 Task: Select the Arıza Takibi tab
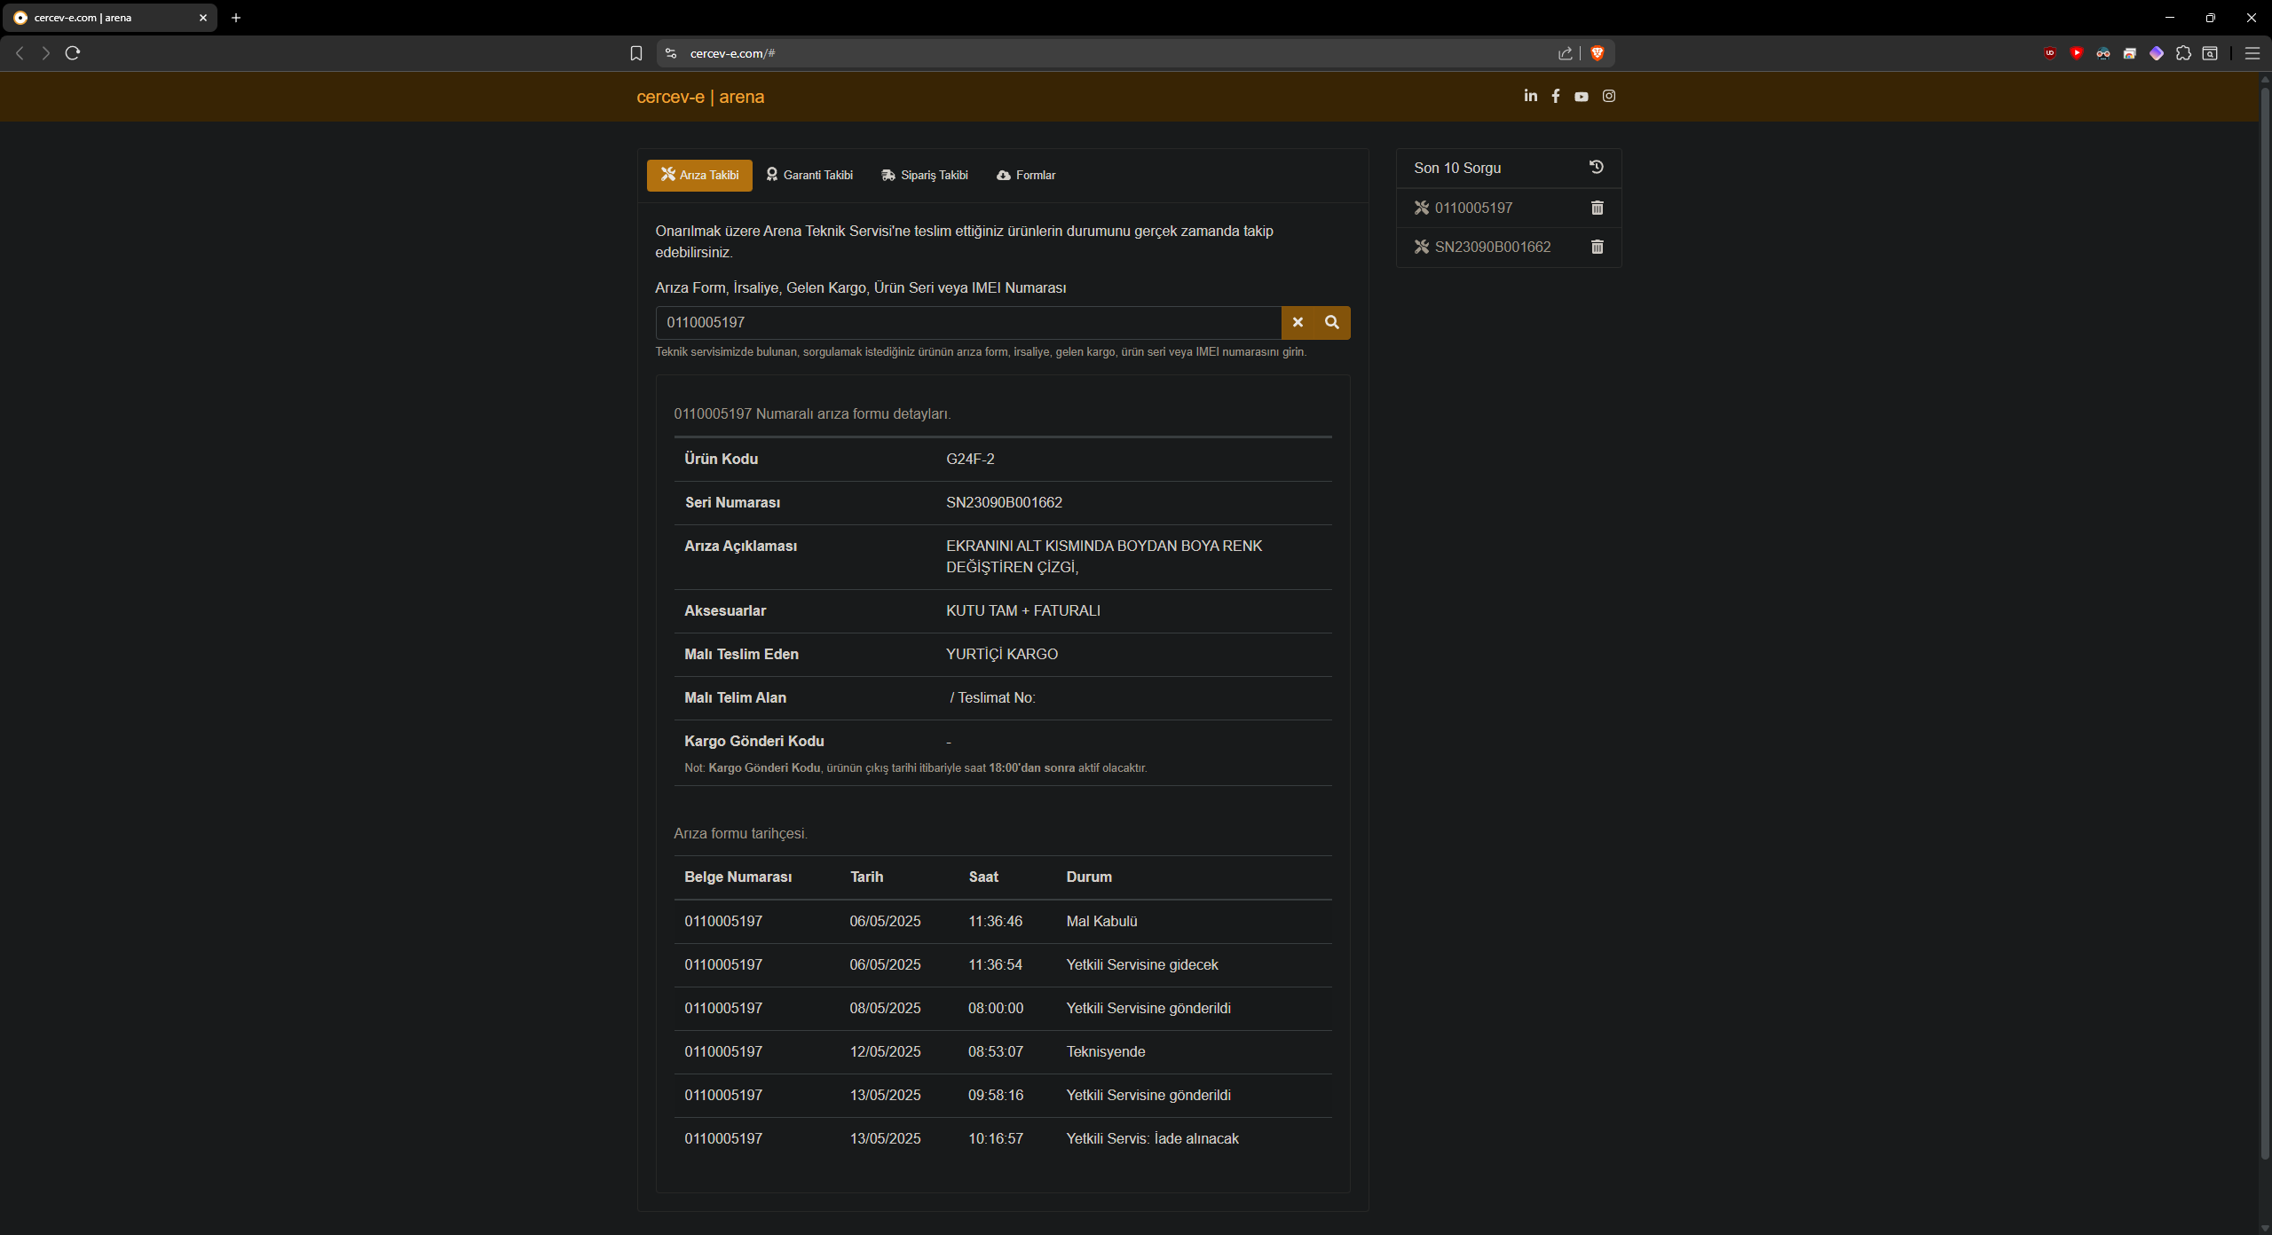pos(699,176)
